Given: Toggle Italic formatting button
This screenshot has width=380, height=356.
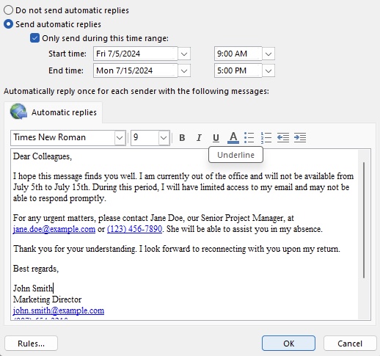Looking at the screenshot, I should (x=199, y=138).
